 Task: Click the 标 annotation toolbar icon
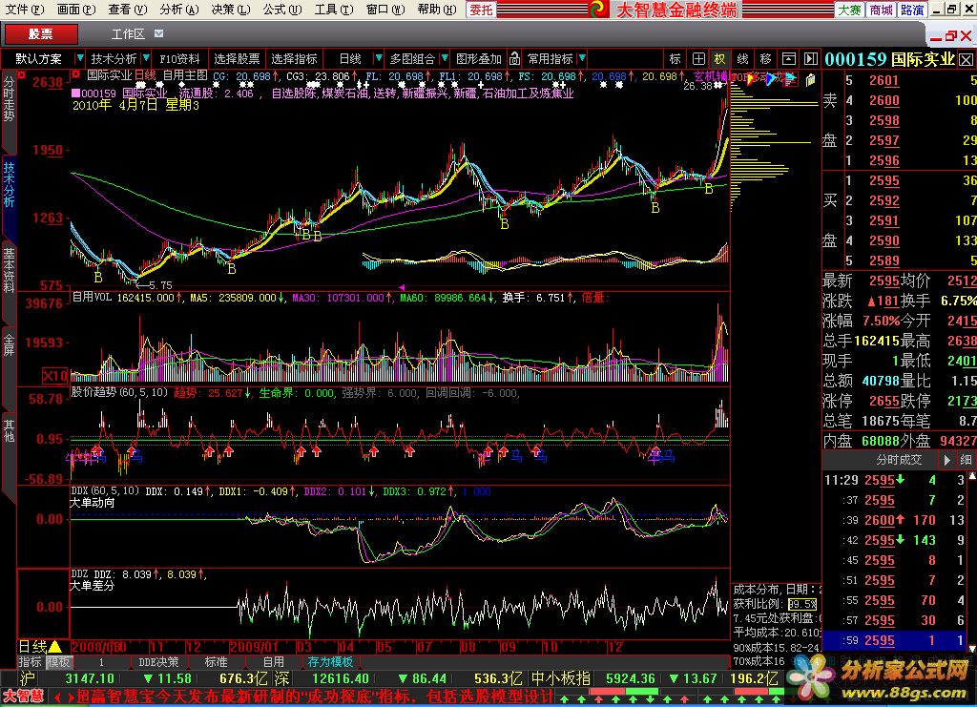coord(676,58)
